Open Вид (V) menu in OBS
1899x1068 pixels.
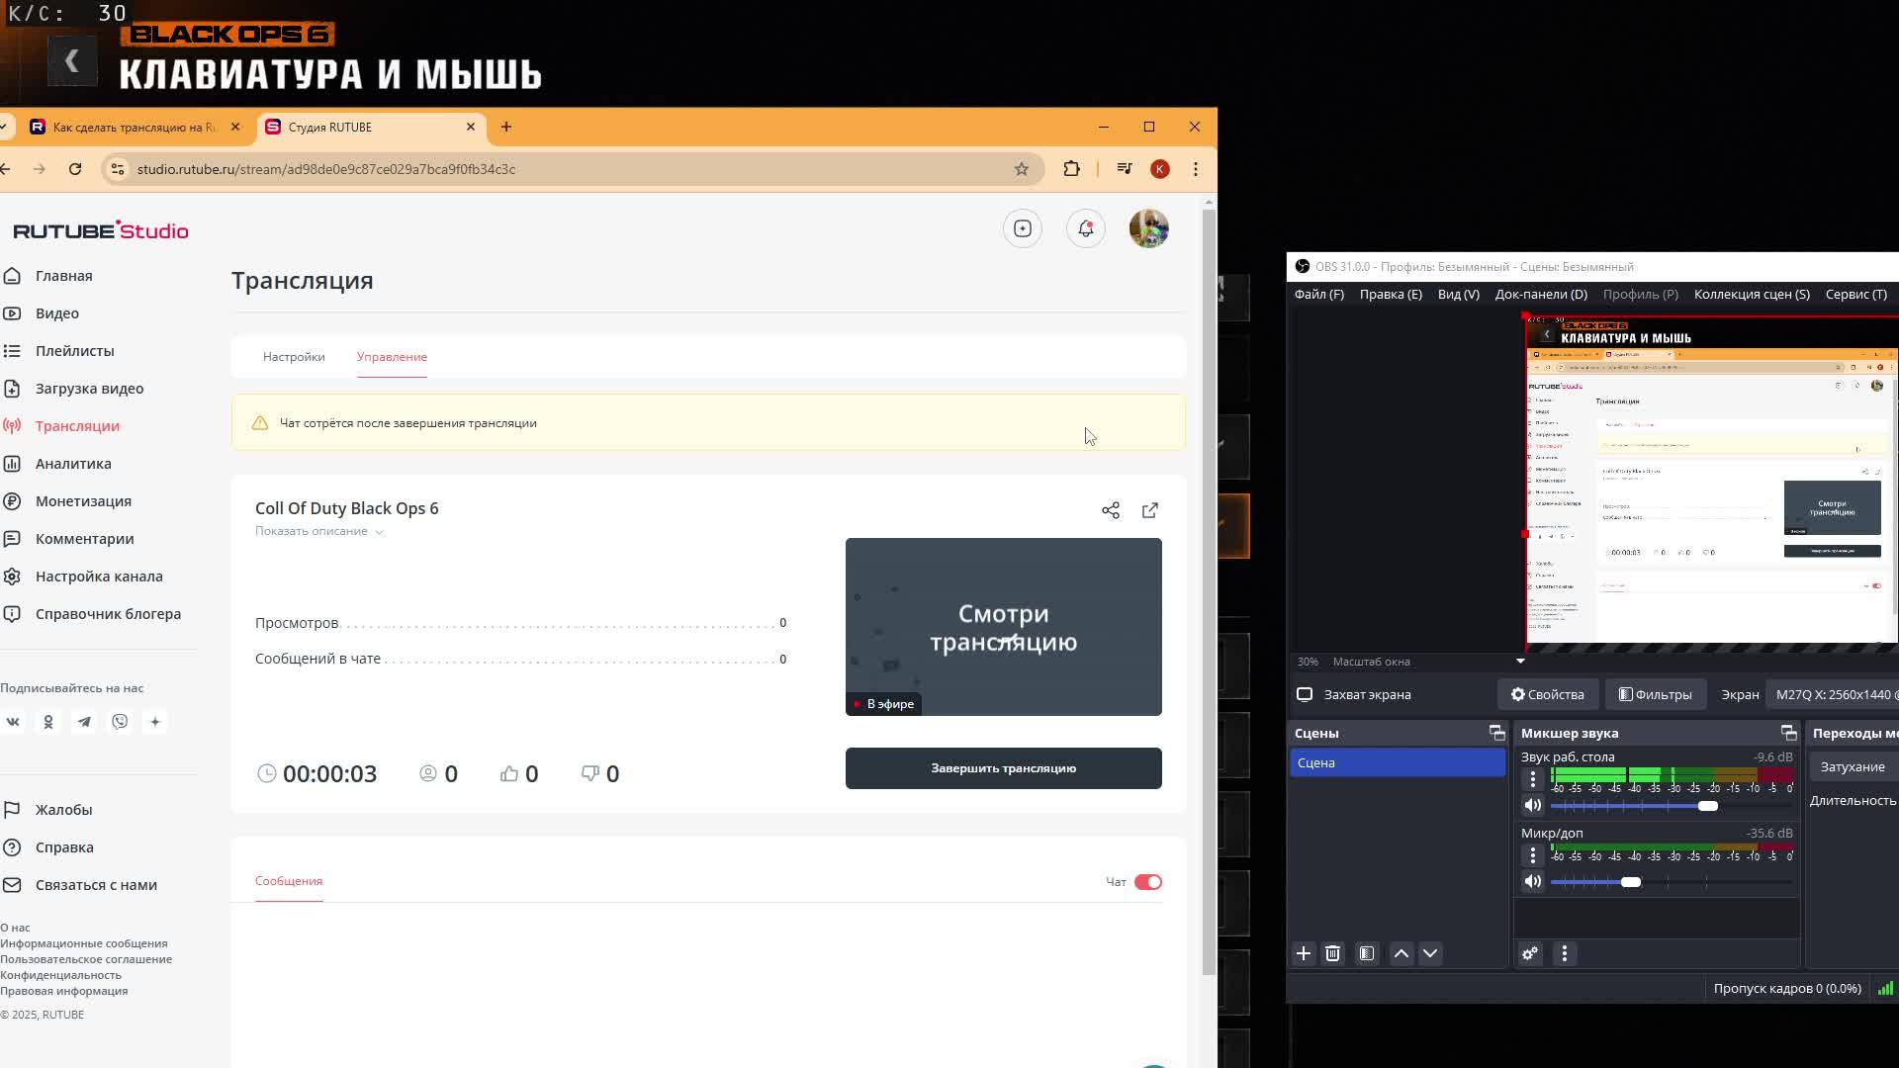(1458, 294)
